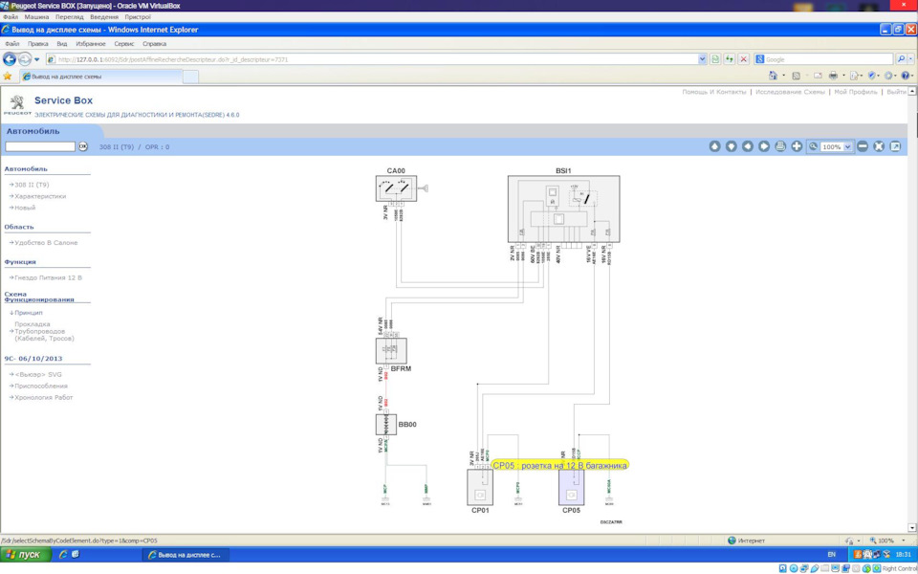Viewport: 918px width, 574px height.
Task: Open VirtualBox Пристрої menu
Action: (138, 17)
